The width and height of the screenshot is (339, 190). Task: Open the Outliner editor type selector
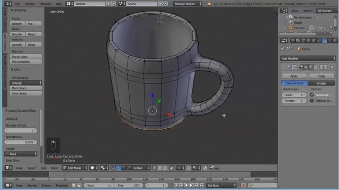(x=284, y=11)
